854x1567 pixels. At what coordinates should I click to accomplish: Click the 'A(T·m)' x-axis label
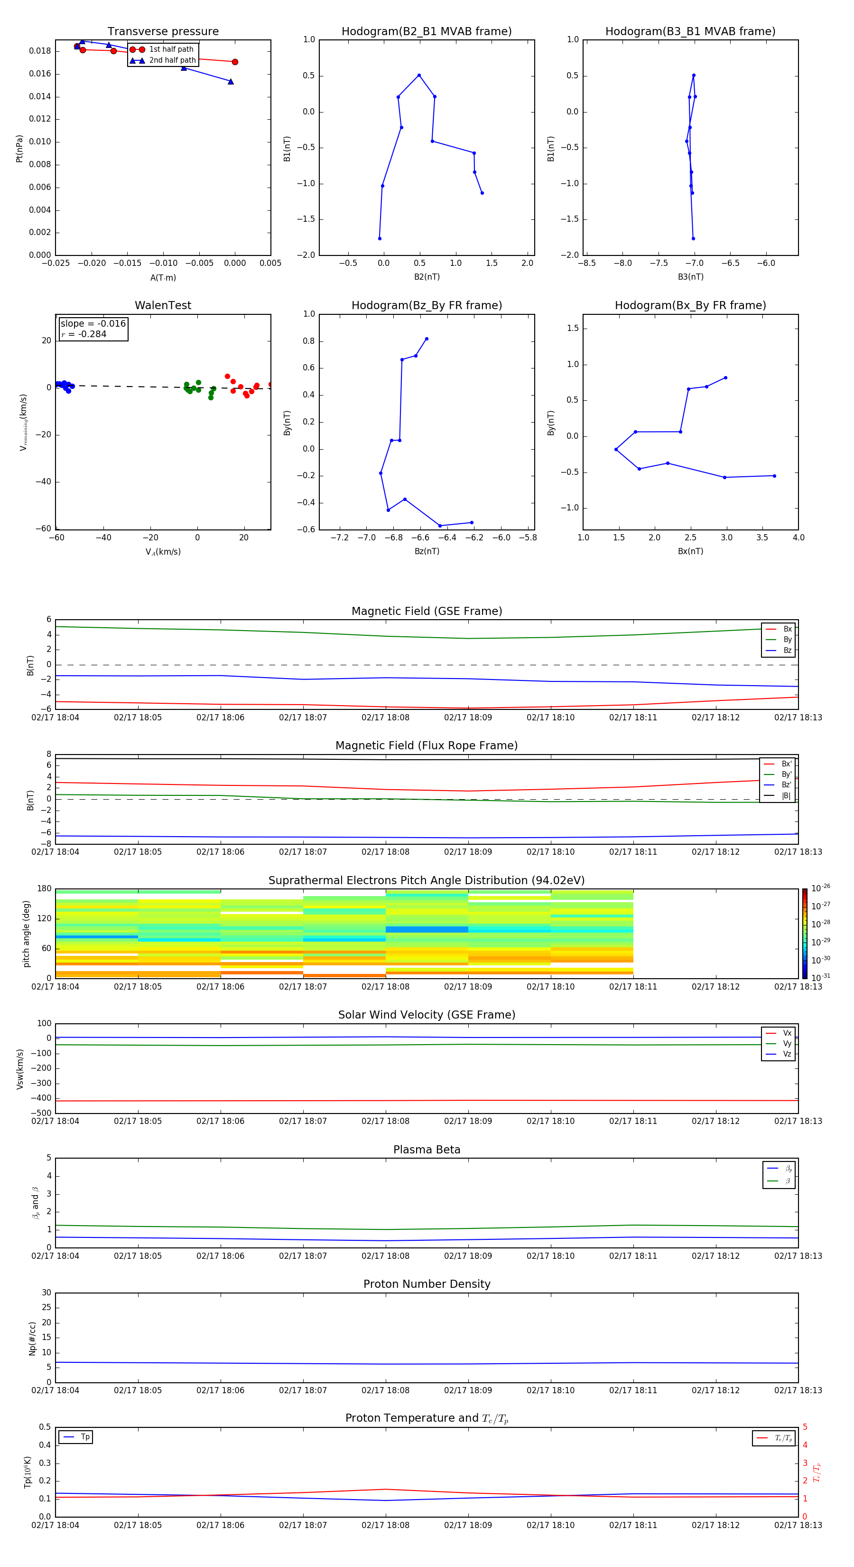click(x=163, y=278)
